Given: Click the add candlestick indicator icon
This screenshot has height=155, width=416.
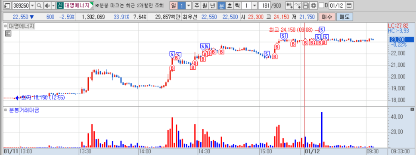Looking at the screenshot, I should tap(290, 5).
